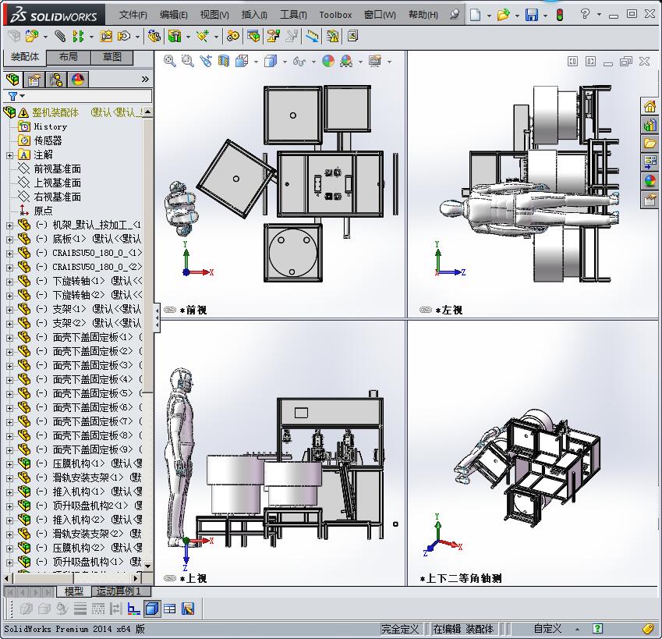Image resolution: width=662 pixels, height=639 pixels.
Task: Open the 视图(V) menu
Action: 214,15
